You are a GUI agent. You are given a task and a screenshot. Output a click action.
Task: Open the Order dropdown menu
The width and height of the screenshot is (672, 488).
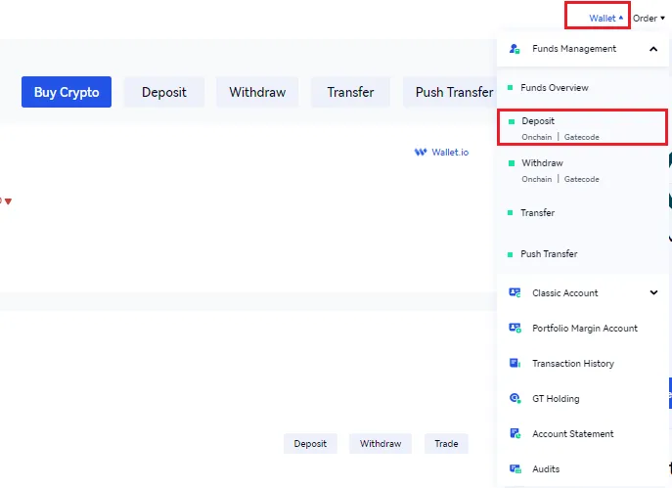click(x=649, y=18)
